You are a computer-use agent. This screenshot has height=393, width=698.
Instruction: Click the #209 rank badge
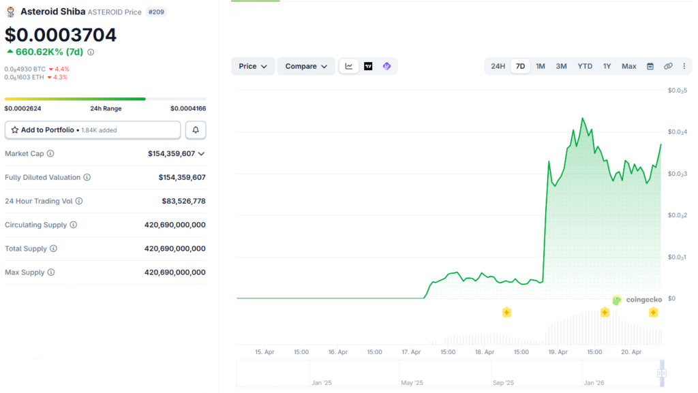click(x=156, y=12)
